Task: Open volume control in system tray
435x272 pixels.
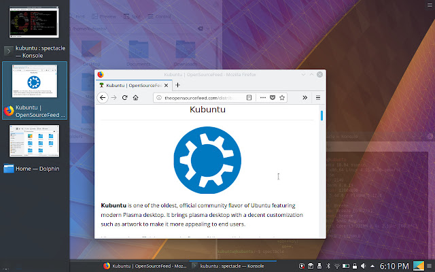Action: (364, 266)
